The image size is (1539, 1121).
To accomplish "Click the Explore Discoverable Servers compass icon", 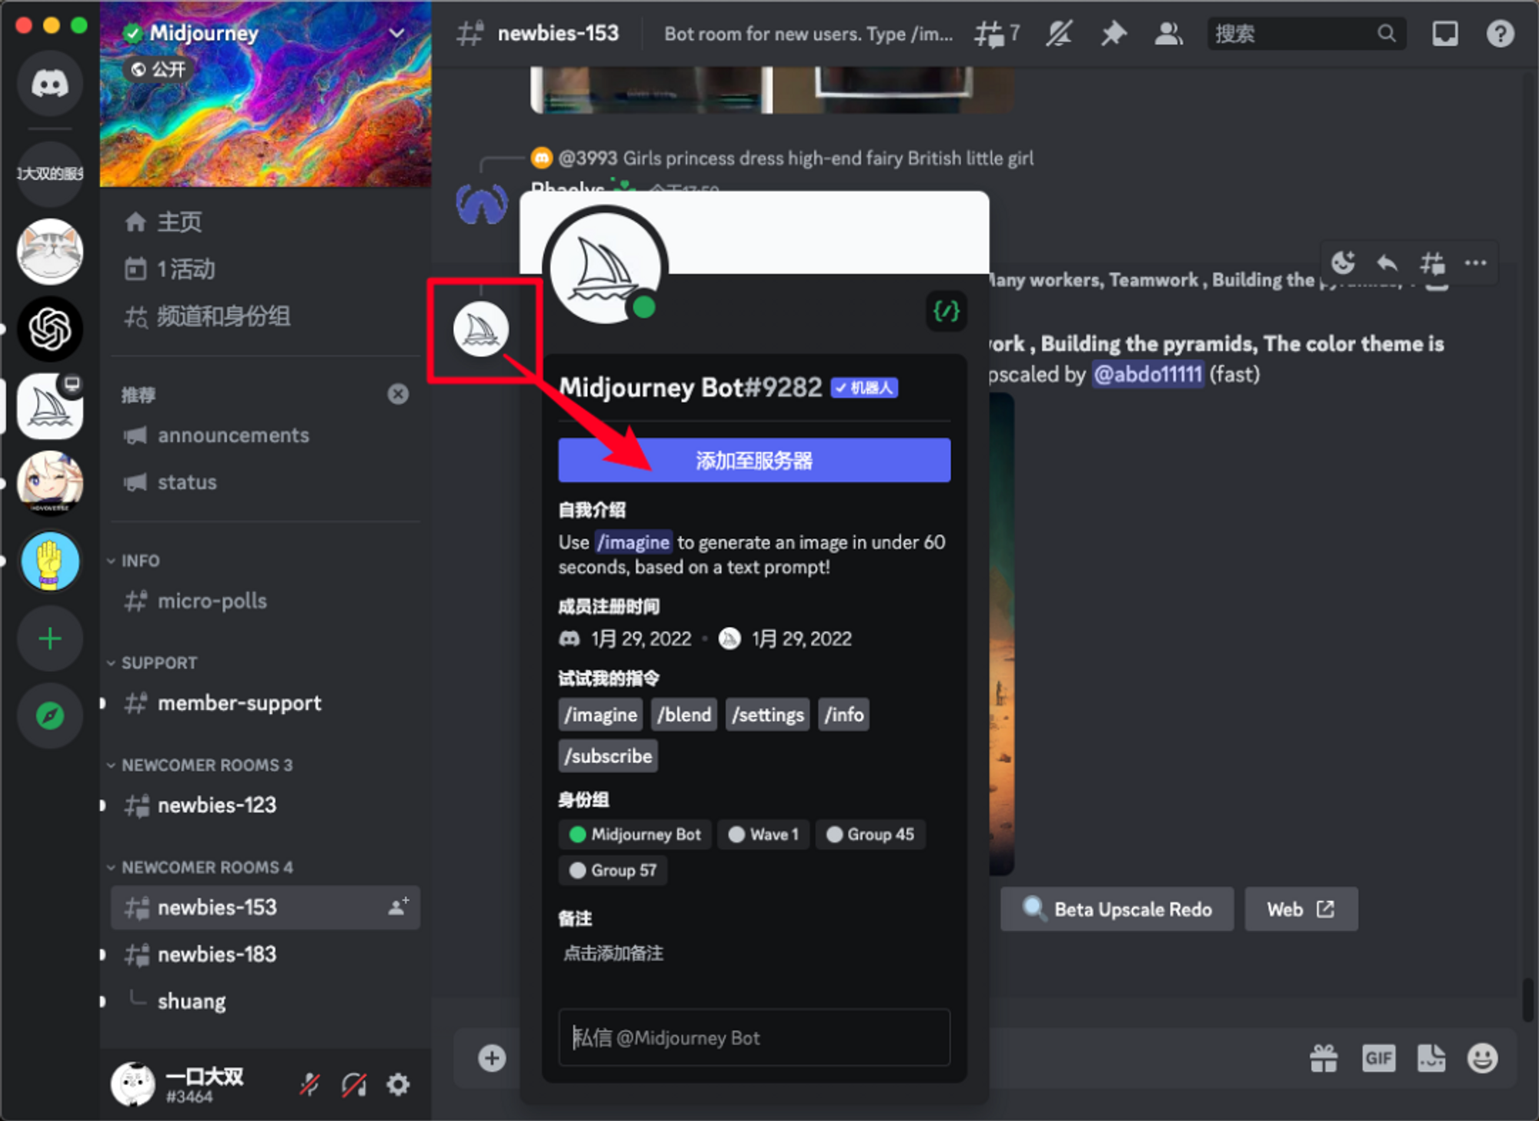I will click(50, 716).
